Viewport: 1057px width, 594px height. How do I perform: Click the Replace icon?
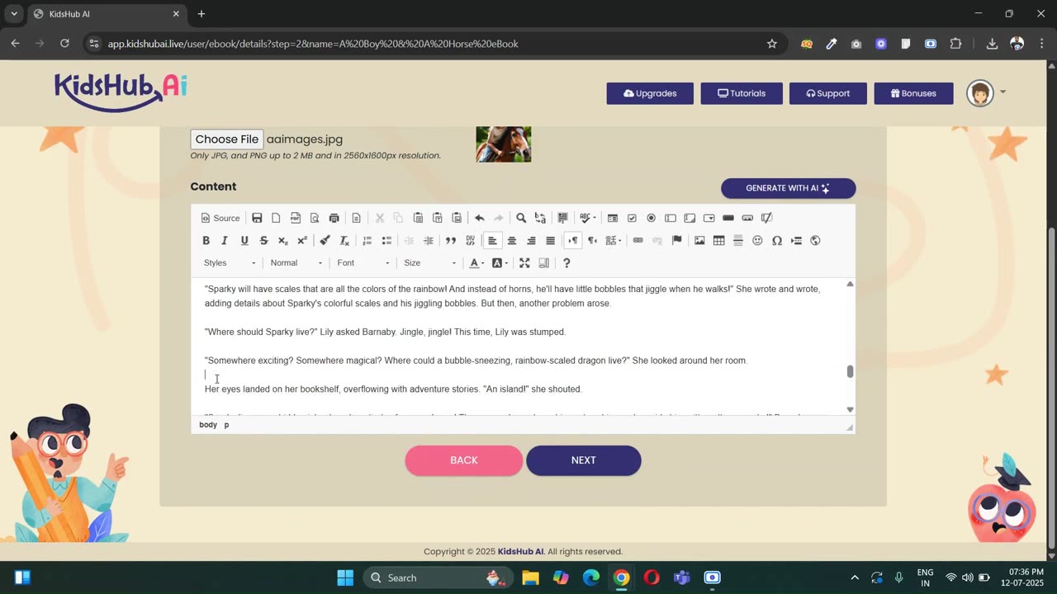tap(540, 218)
